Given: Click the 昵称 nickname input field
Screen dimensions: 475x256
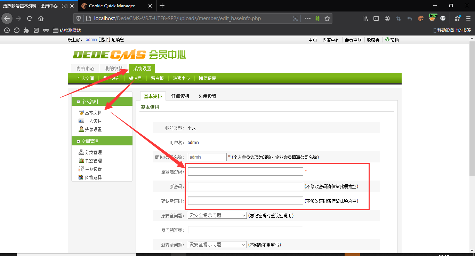Looking at the screenshot, I should pyautogui.click(x=207, y=157).
